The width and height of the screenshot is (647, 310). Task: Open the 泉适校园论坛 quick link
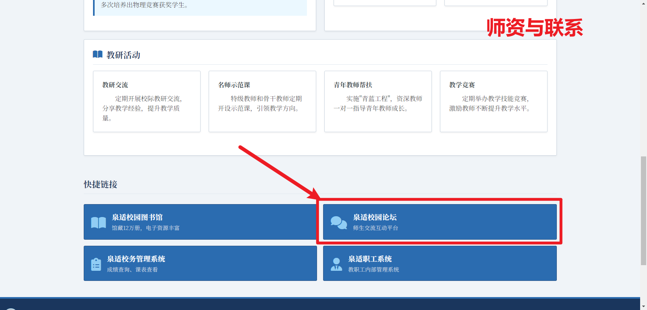point(440,222)
